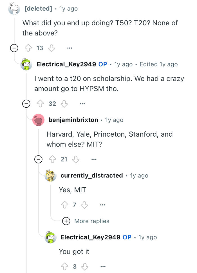Open the overflow menu under 'You got it'
Viewport: 197px width, 273px height.
click(x=103, y=266)
